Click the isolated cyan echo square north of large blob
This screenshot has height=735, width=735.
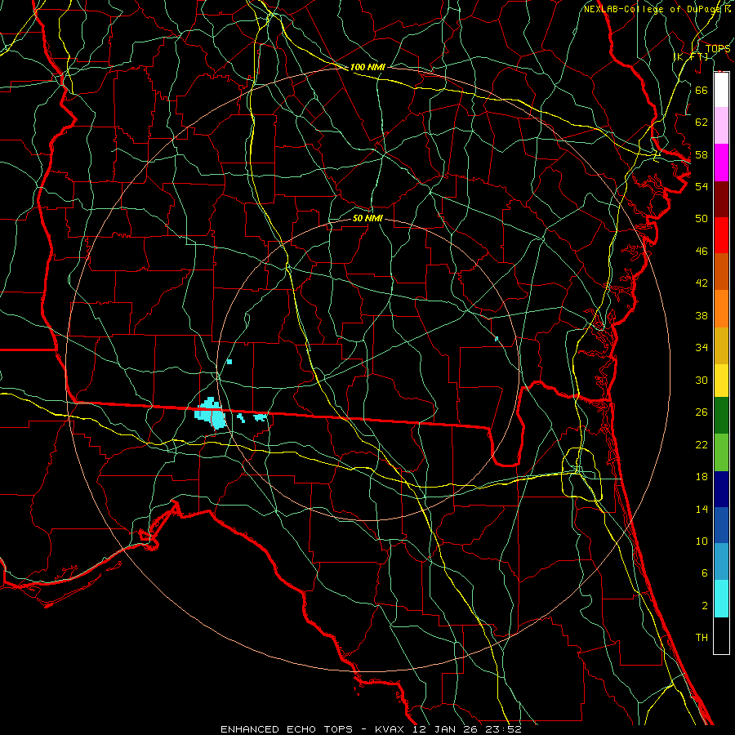[x=229, y=362]
